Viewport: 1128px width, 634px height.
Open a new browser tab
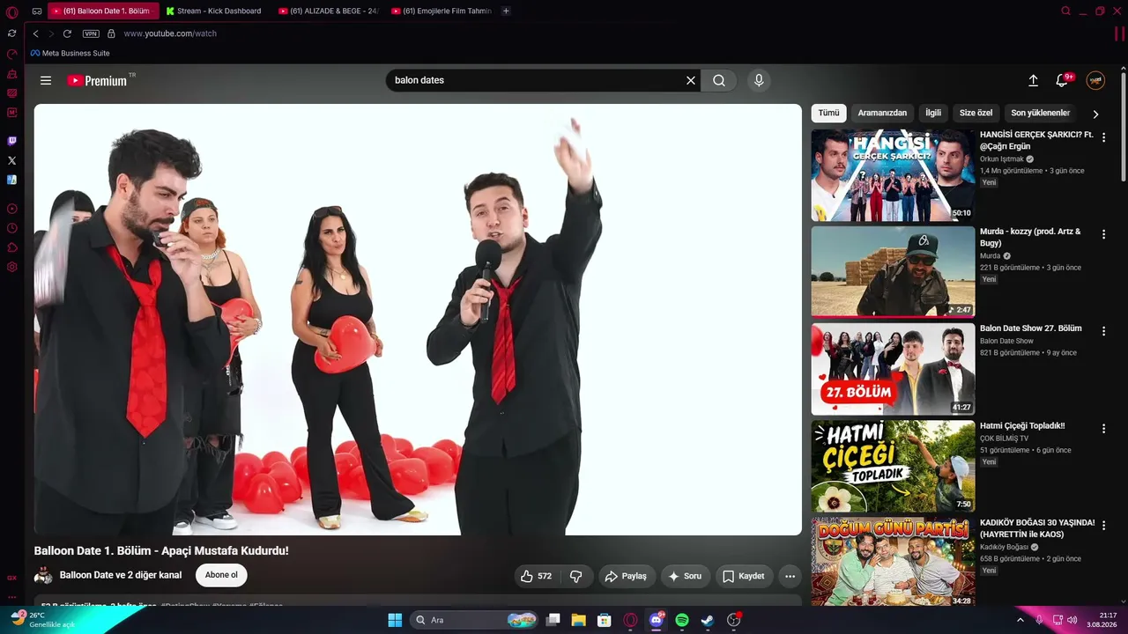click(x=506, y=11)
